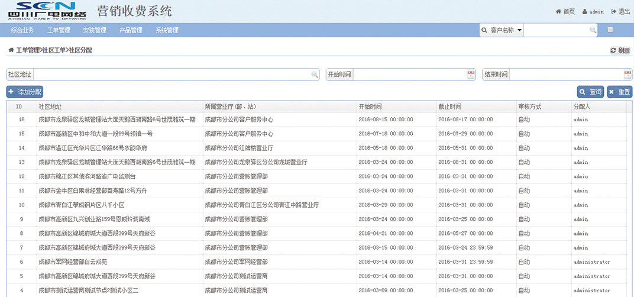Sort by the 开始时间 column header
Viewport: 634px width, 297px height.
370,106
